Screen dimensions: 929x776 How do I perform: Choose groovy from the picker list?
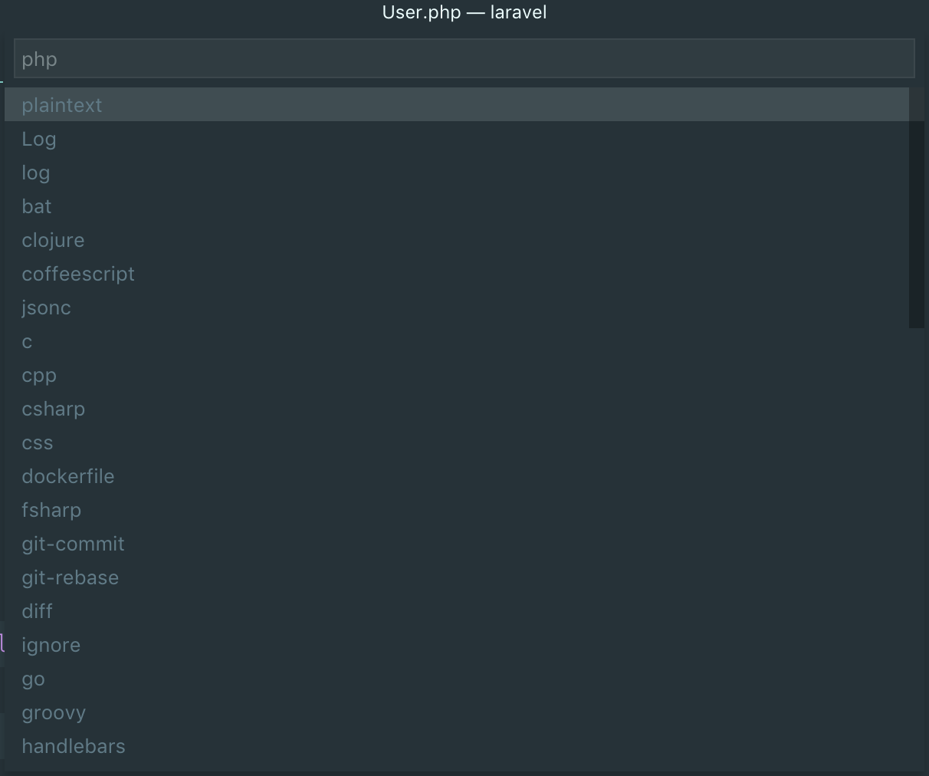54,712
